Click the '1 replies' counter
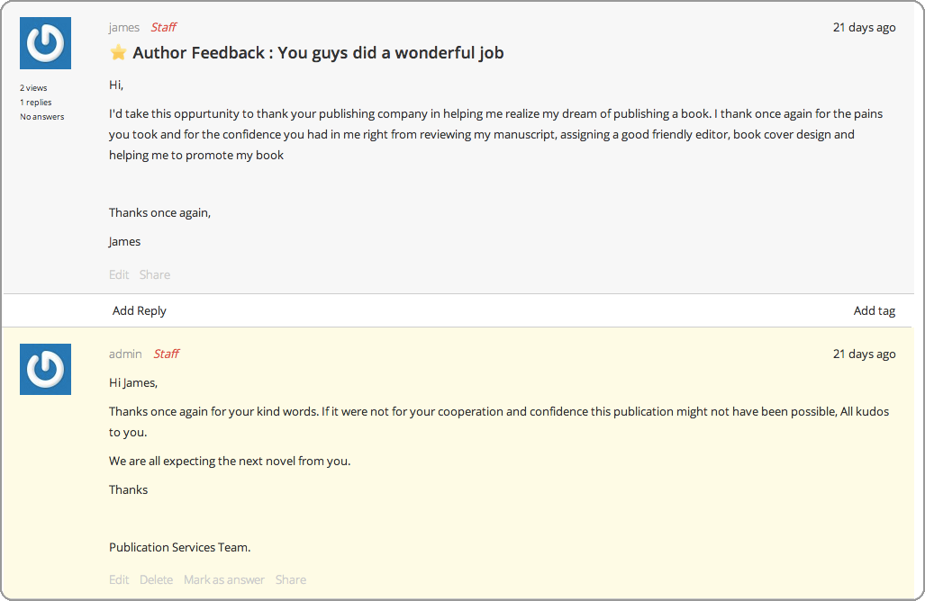Image resolution: width=925 pixels, height=601 pixels. [36, 103]
